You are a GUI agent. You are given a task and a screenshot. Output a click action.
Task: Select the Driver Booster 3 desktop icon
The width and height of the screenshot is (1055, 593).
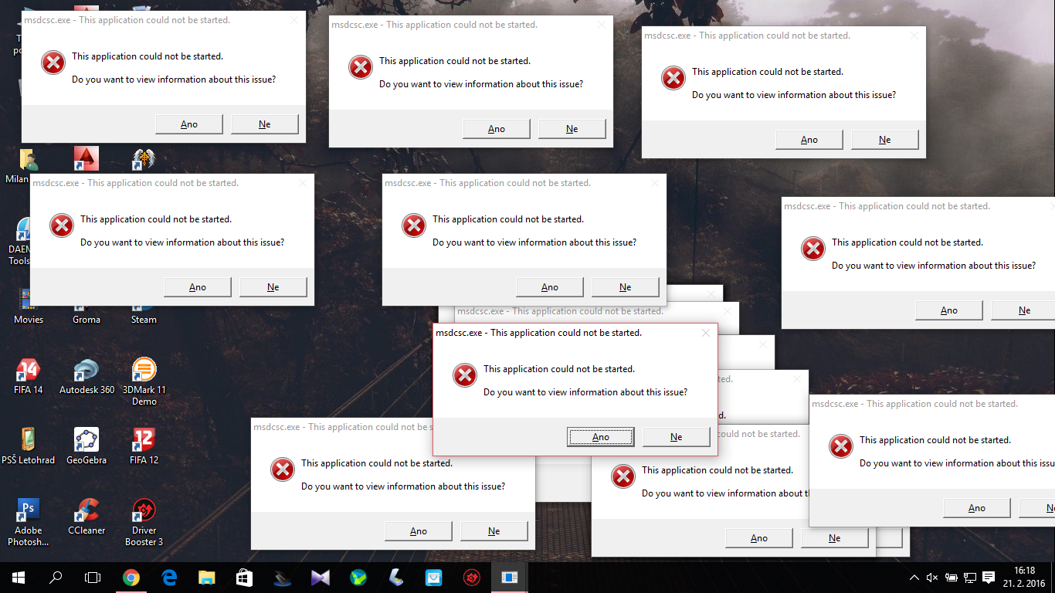click(x=144, y=511)
